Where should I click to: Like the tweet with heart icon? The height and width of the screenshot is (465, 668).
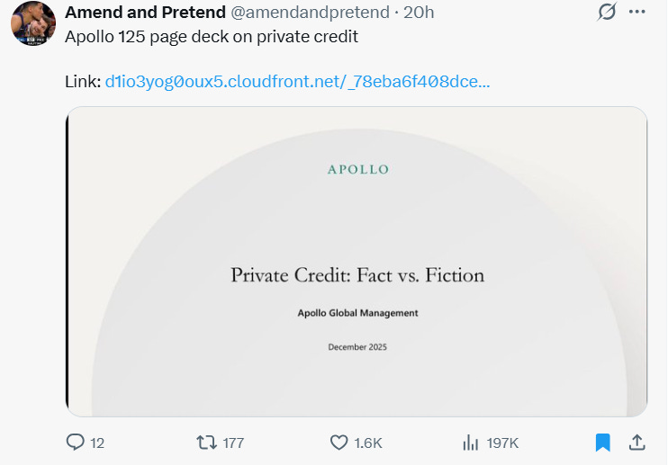[339, 443]
